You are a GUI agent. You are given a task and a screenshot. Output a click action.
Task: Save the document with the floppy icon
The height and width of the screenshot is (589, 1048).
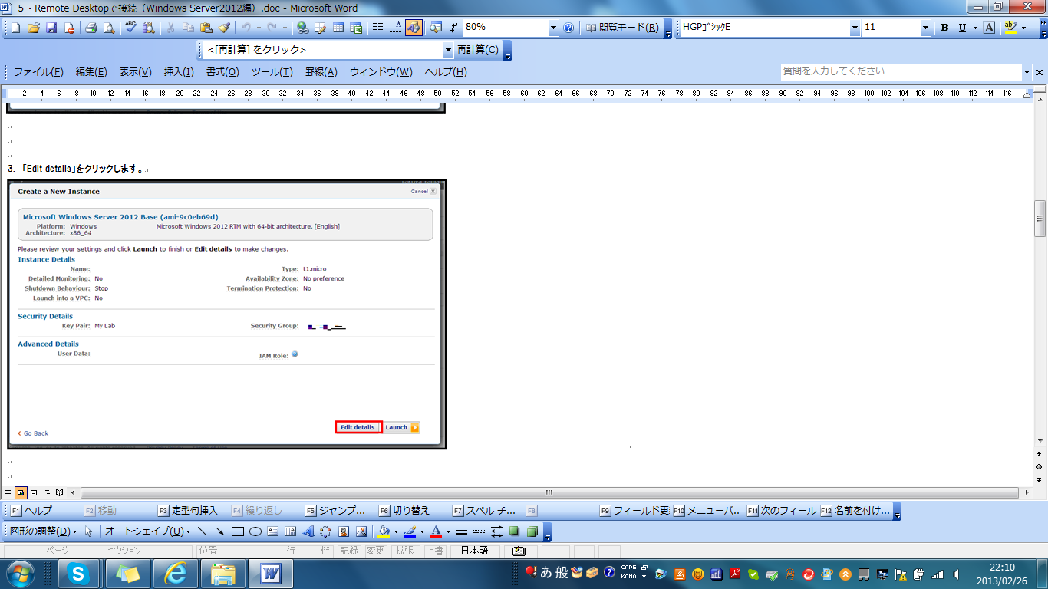pyautogui.click(x=51, y=28)
